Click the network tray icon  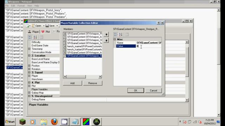click(195, 122)
